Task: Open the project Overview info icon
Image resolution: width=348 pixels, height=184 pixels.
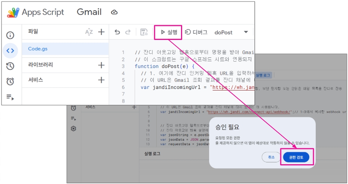Action: coord(10,35)
